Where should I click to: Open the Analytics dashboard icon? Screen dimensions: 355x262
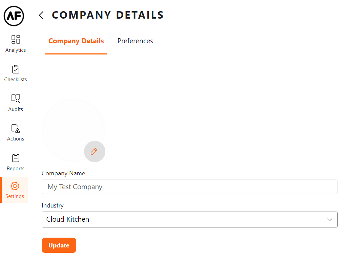coord(16,39)
